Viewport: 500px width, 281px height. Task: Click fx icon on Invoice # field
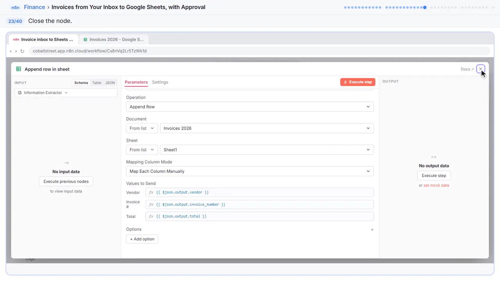(x=151, y=205)
